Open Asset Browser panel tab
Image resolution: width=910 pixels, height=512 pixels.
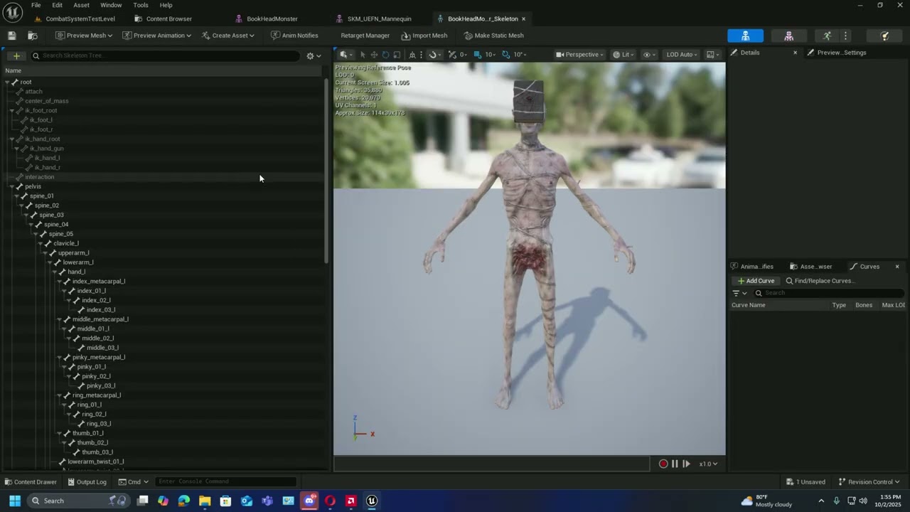pyautogui.click(x=810, y=267)
